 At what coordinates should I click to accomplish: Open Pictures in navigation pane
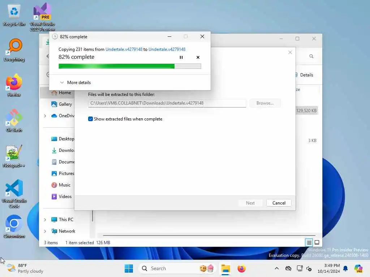tap(63, 173)
